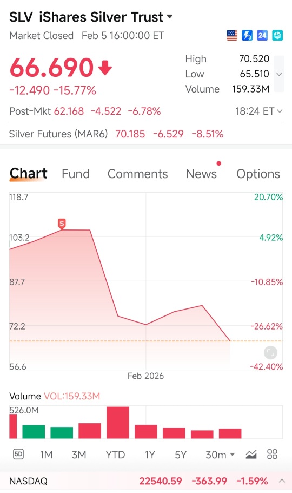The width and height of the screenshot is (292, 493).
Task: Expand chart to fullscreen view
Action: 270,352
